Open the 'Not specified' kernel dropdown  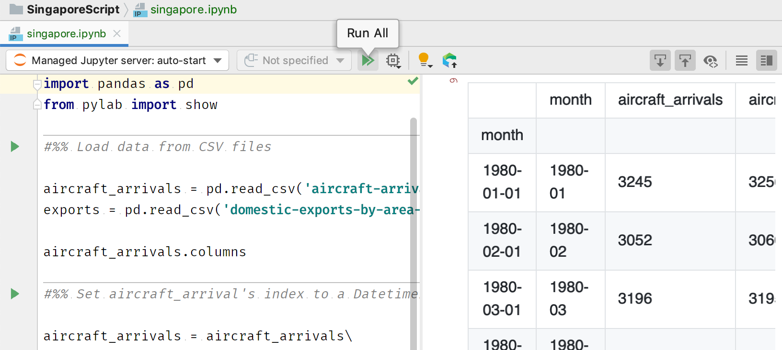(x=294, y=61)
